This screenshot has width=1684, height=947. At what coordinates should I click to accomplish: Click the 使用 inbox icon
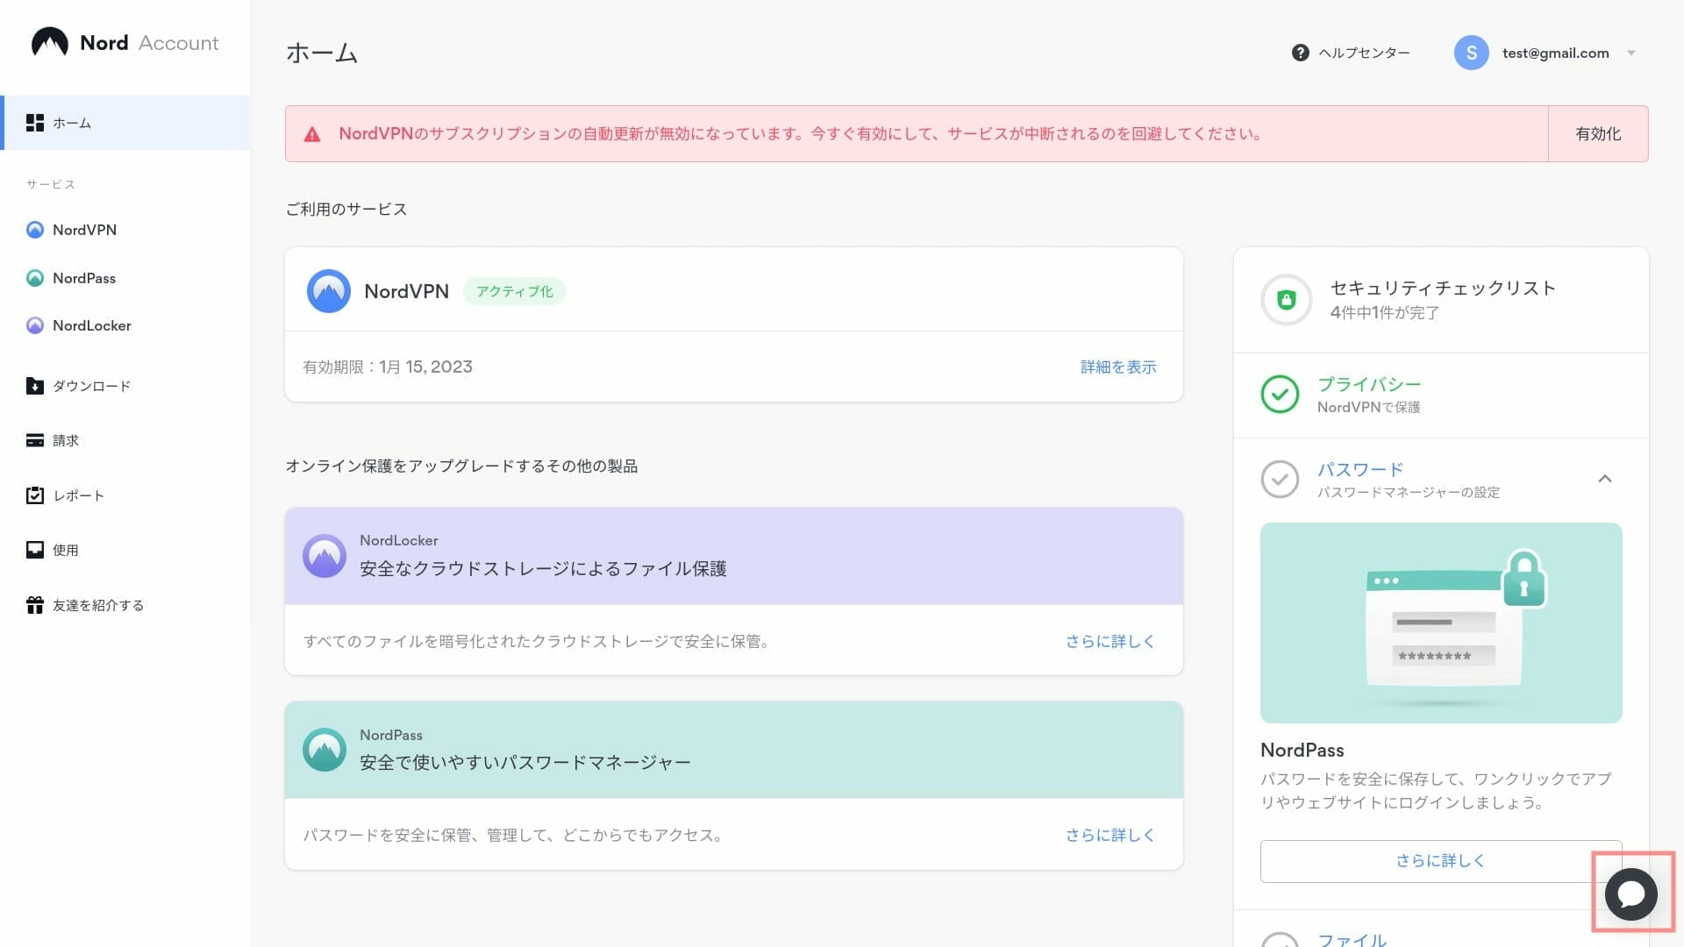pyautogui.click(x=35, y=550)
